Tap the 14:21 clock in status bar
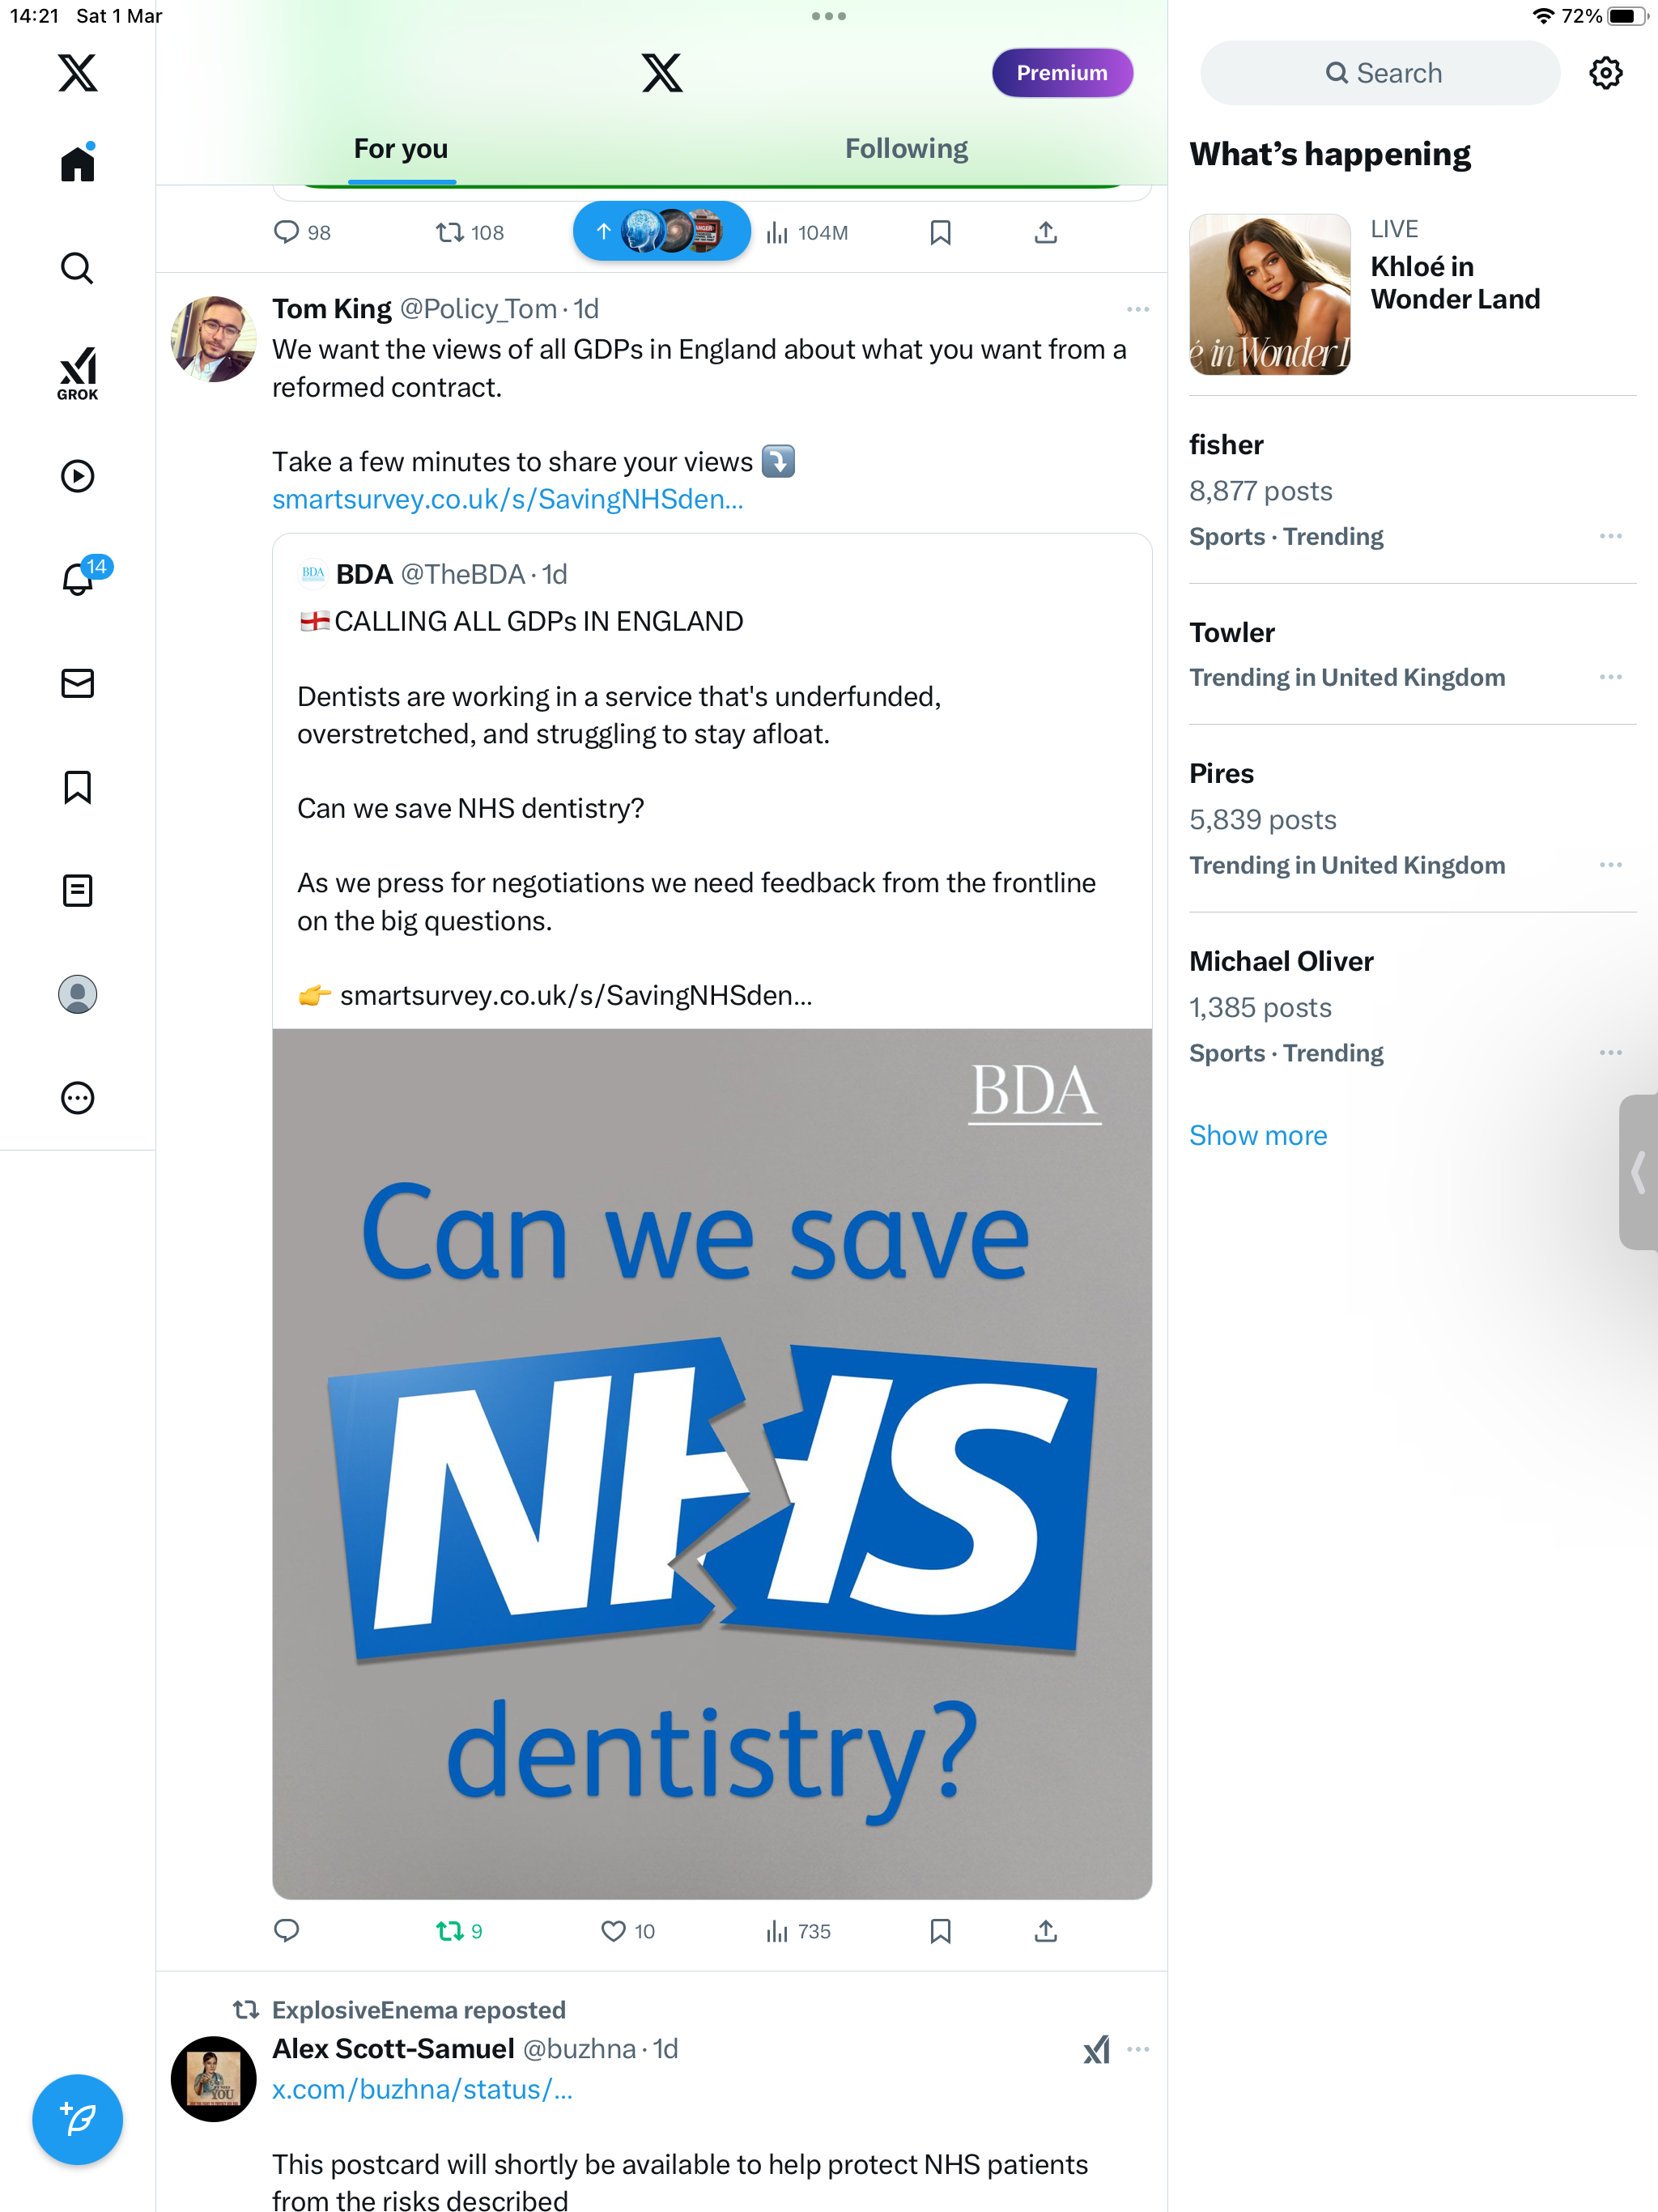Image resolution: width=1658 pixels, height=2212 pixels. [x=35, y=16]
